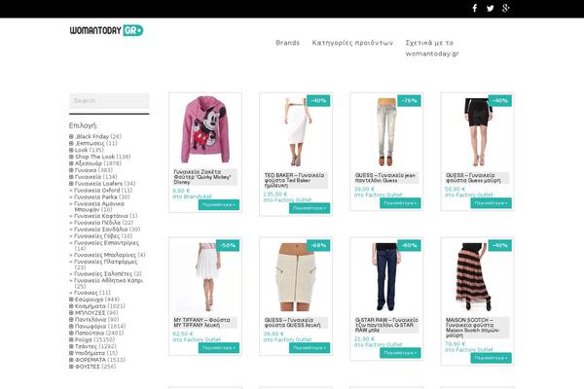The width and height of the screenshot is (584, 389).
Task: Open the Brands menu item
Action: [x=287, y=43]
